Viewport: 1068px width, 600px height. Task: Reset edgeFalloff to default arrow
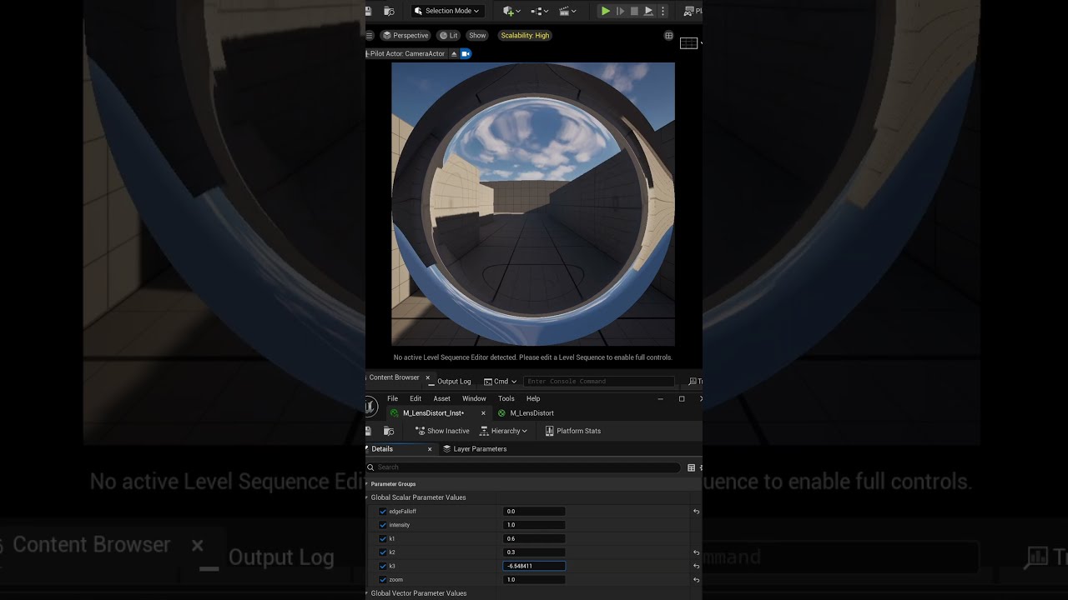696,512
